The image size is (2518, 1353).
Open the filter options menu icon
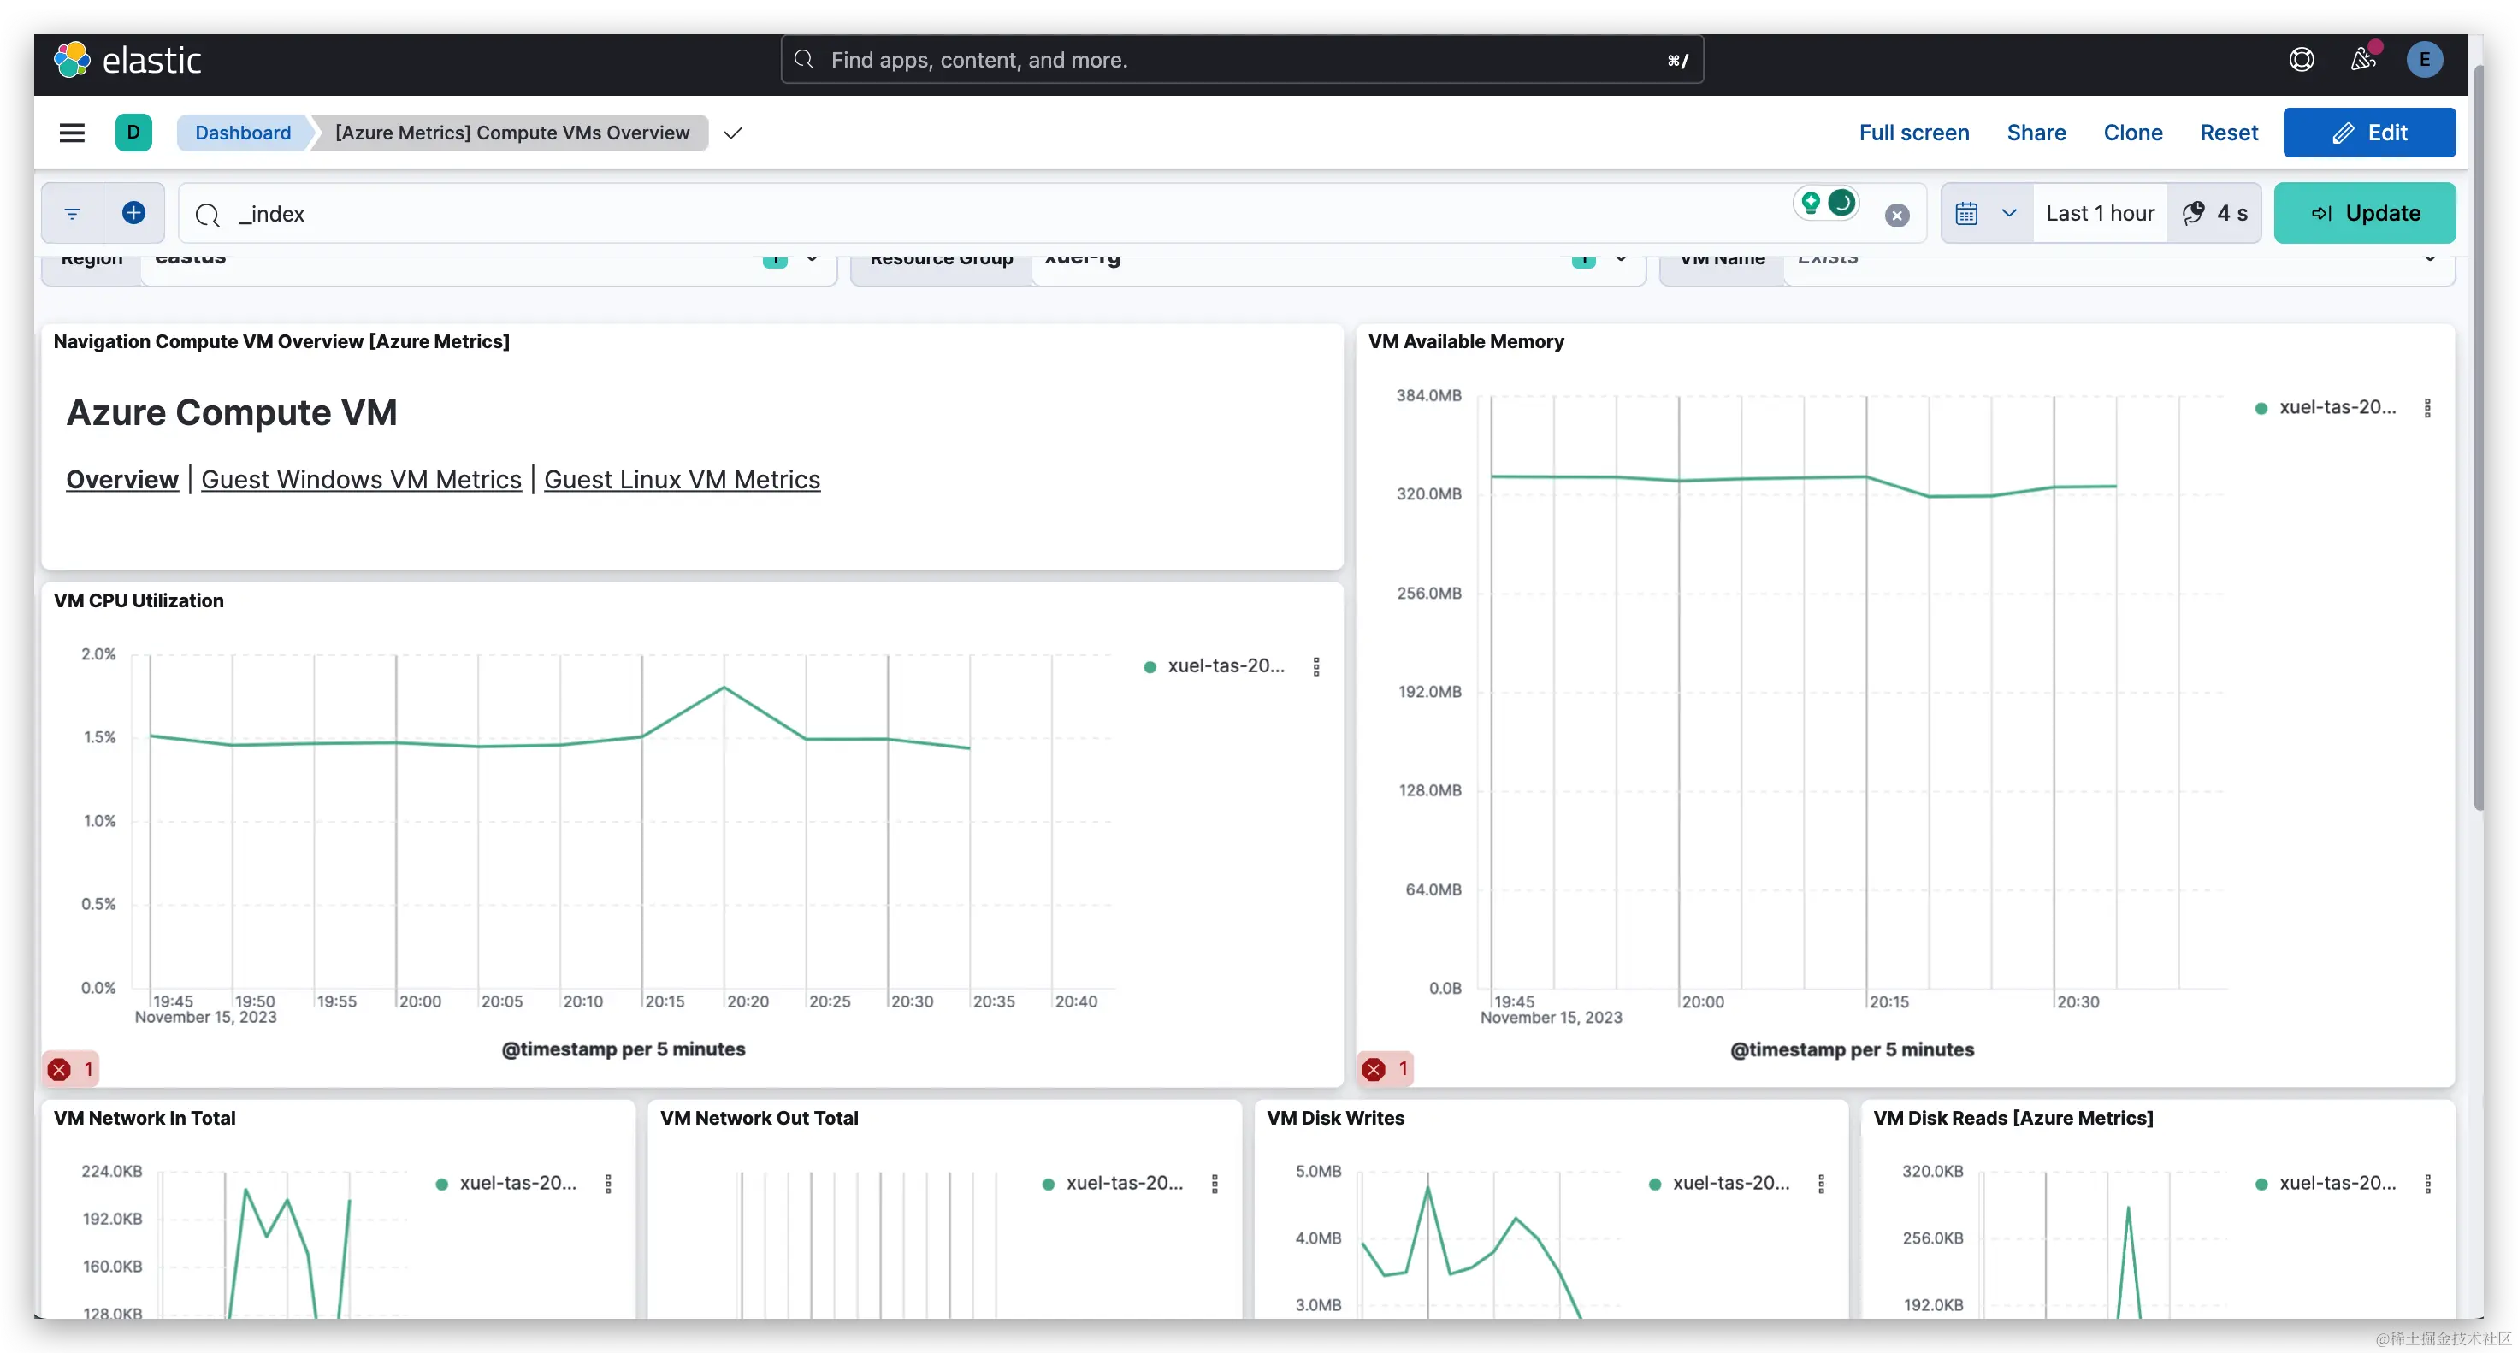73,213
